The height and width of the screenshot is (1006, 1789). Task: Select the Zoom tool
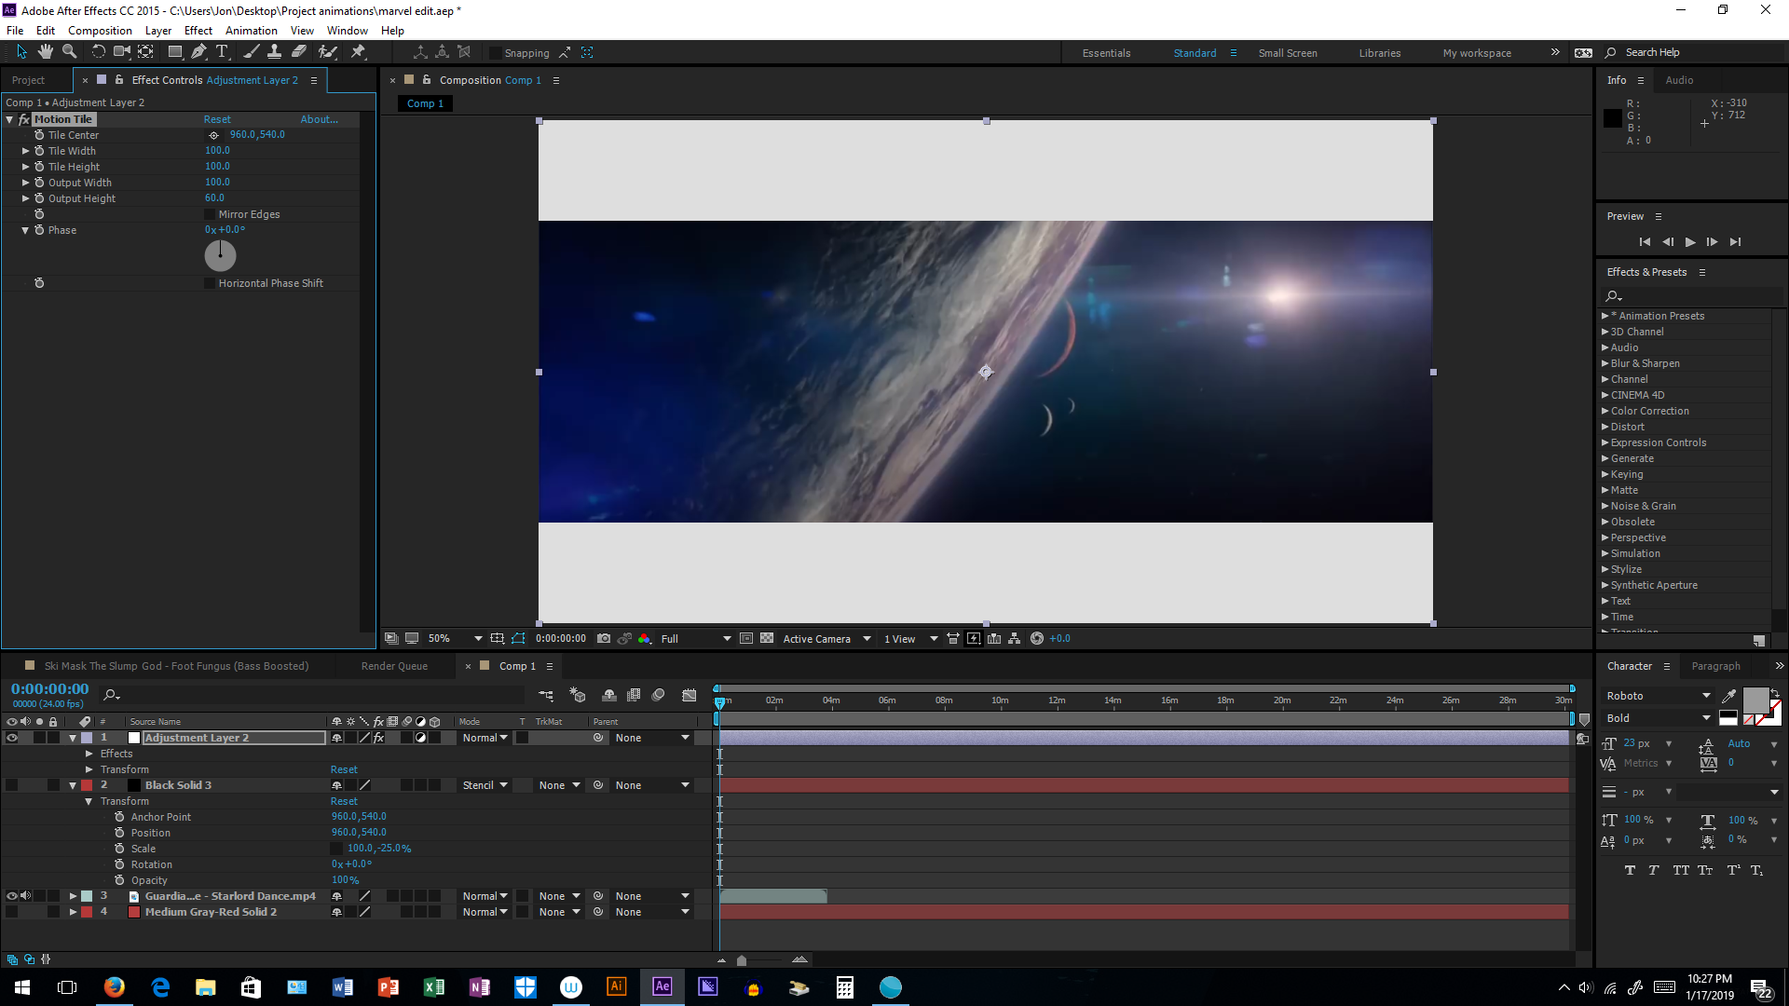click(70, 52)
